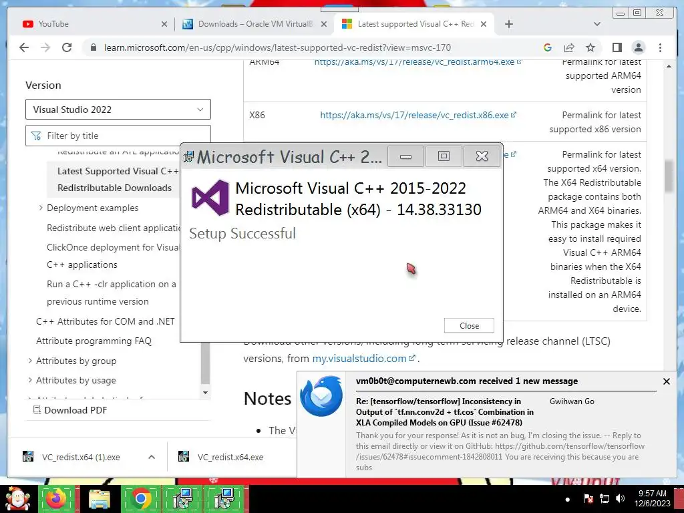Click the network tray icon

pos(604,498)
